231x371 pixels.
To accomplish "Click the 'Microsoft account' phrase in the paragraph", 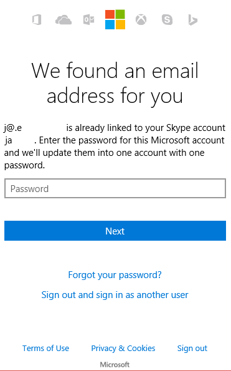I will click(188, 140).
